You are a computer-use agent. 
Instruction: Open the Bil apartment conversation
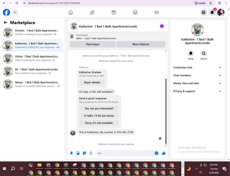click(32, 71)
